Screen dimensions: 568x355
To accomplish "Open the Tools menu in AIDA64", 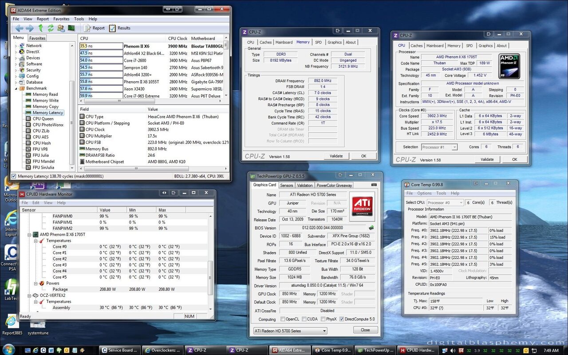I will click(x=79, y=19).
